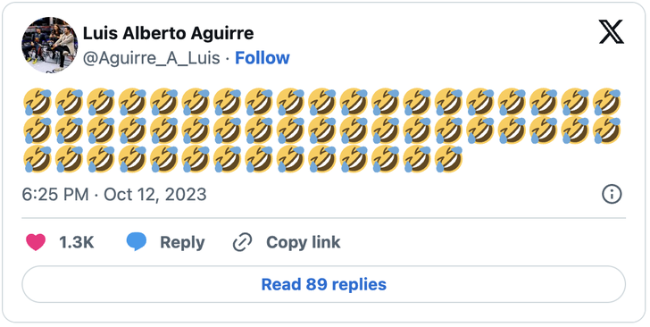Viewport: 650px width, 327px height.
Task: Click the first laughing emoji in third row
Action: [37, 159]
